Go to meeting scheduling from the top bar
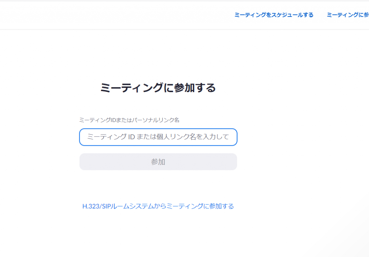This screenshot has height=257, width=369. click(x=274, y=15)
